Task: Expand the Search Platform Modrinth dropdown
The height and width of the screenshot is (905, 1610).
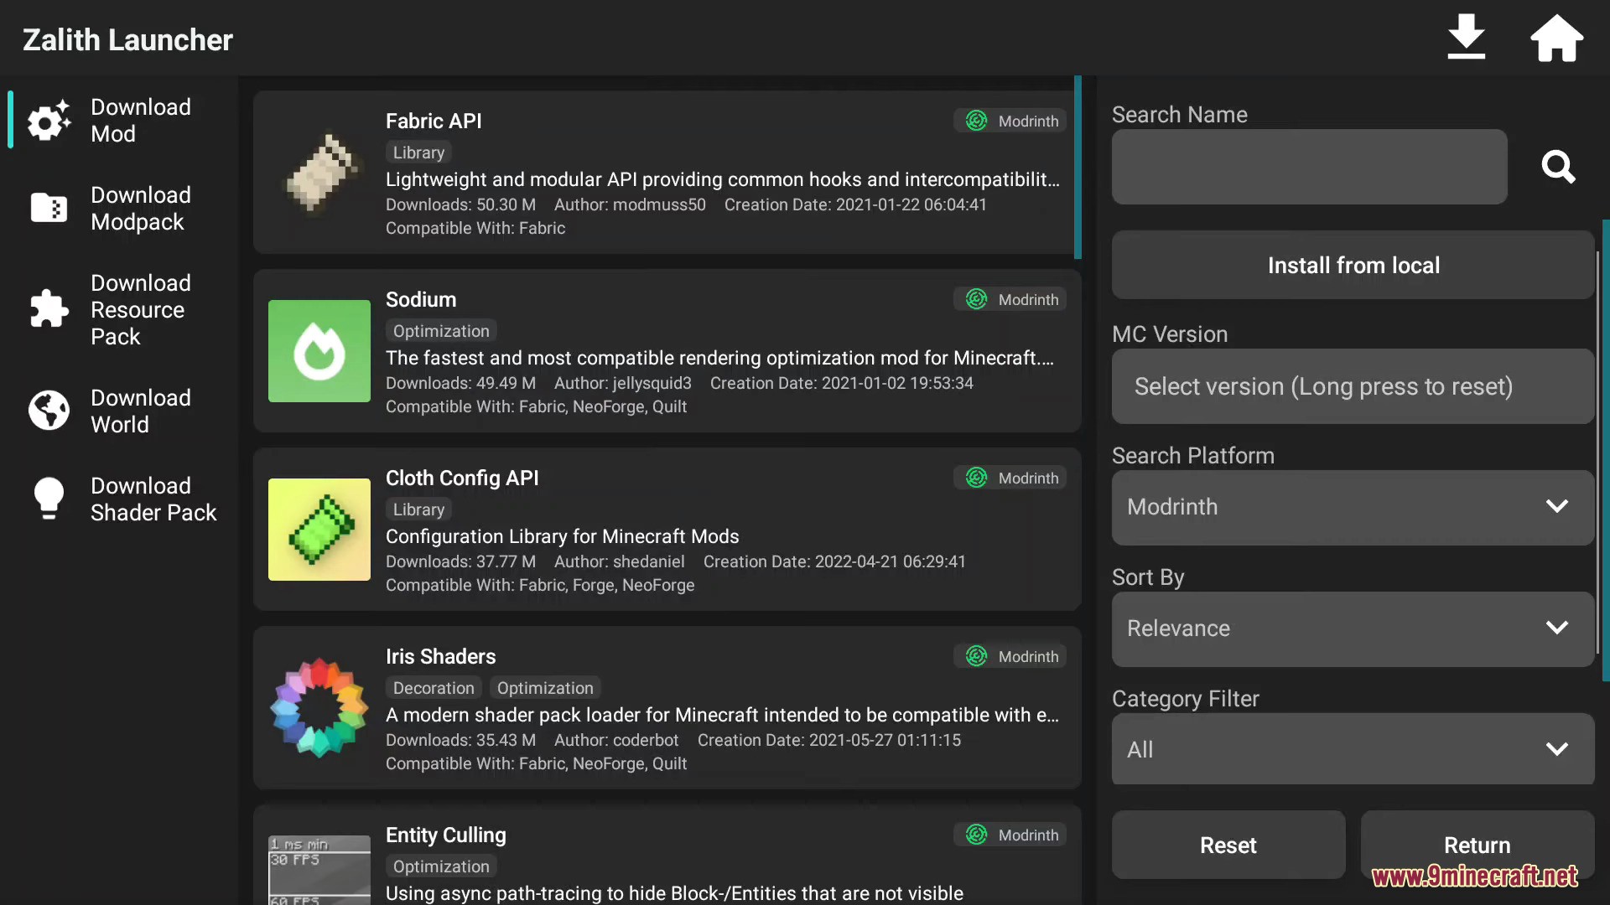Action: tap(1353, 507)
